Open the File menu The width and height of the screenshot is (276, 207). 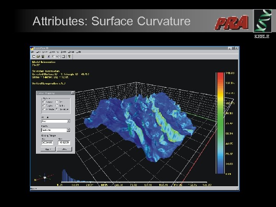32,52
